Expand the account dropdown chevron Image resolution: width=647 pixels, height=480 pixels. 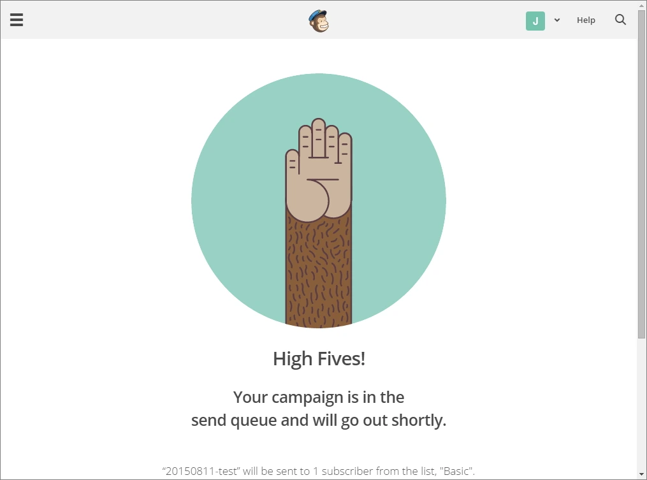pyautogui.click(x=557, y=20)
